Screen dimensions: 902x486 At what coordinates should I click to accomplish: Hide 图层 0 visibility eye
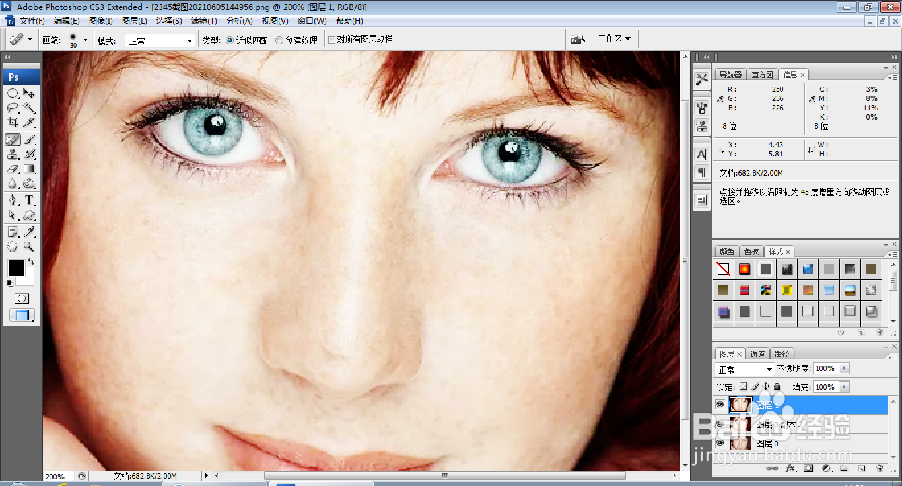coord(720,443)
